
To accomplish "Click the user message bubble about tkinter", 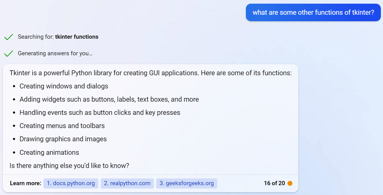I will point(313,12).
